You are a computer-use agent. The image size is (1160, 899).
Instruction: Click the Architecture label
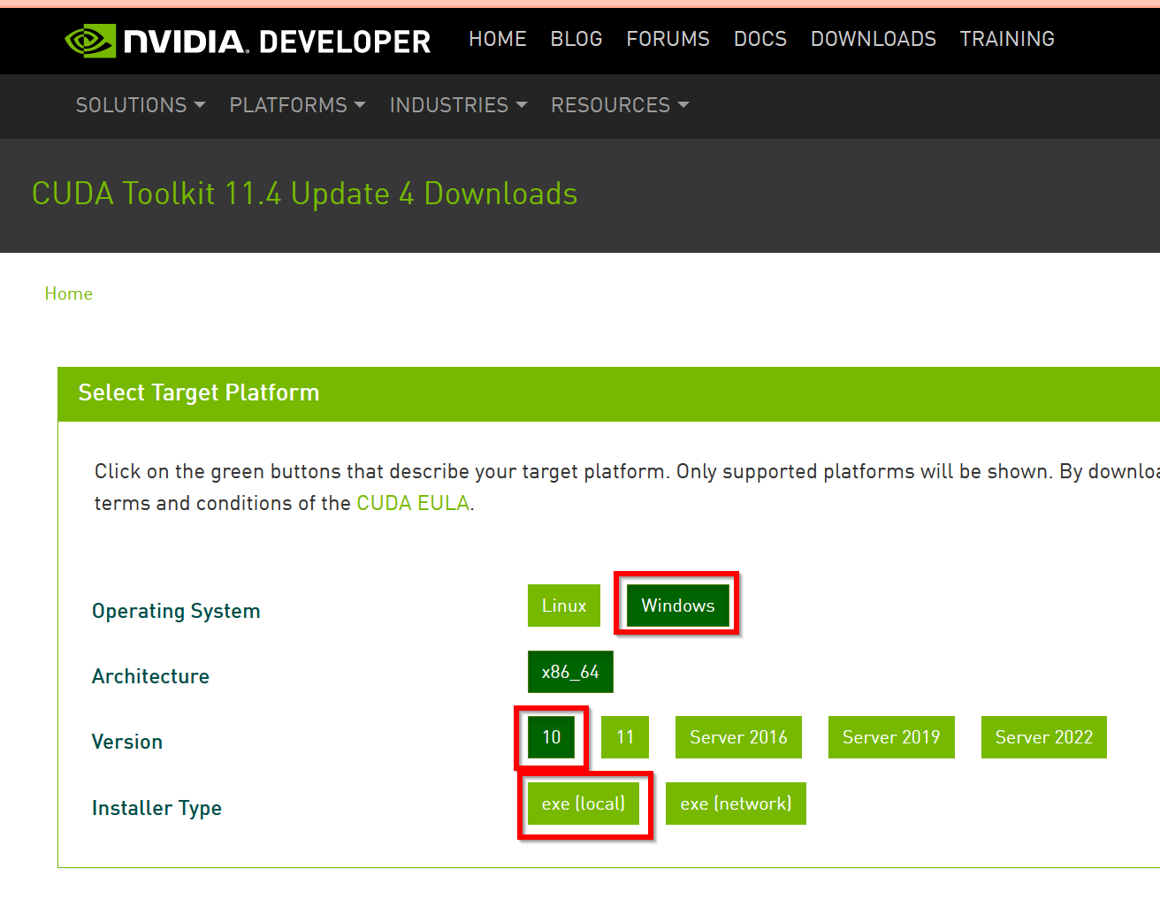click(150, 676)
